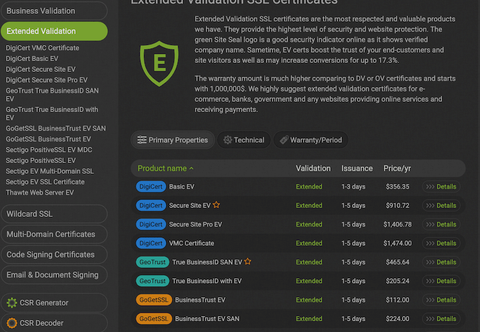Open Sectigo PositiveSSL EV sidebar link
480x332 pixels.
[41, 161]
